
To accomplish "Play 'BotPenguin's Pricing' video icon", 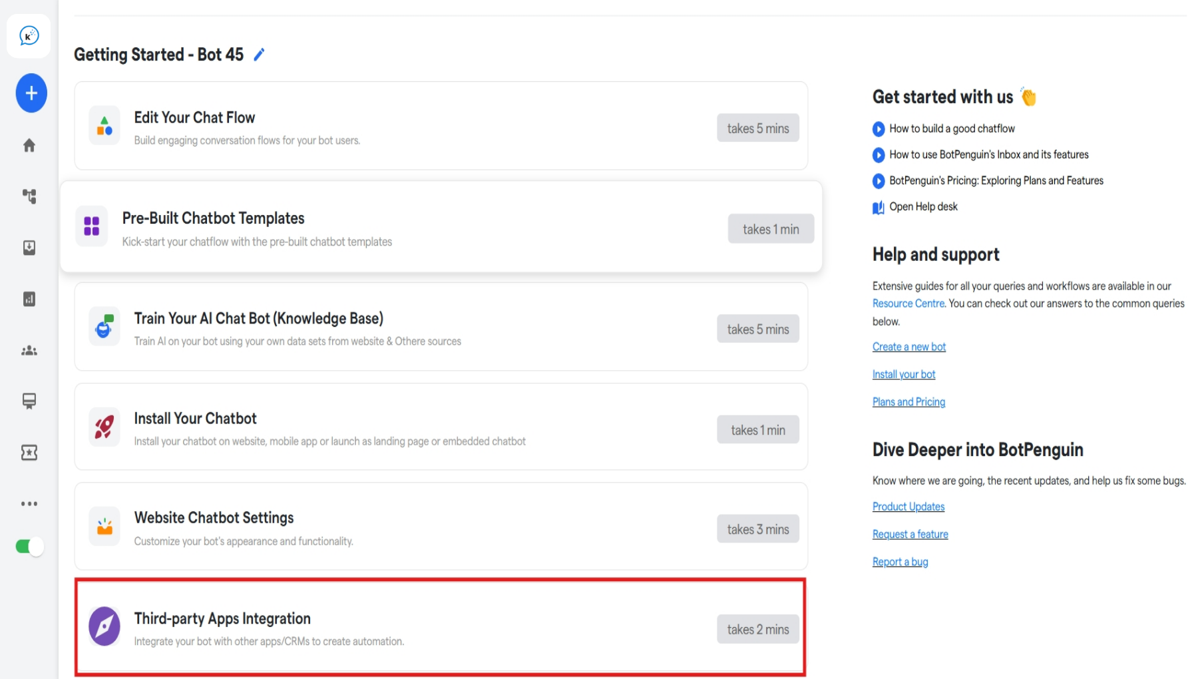I will click(x=879, y=181).
